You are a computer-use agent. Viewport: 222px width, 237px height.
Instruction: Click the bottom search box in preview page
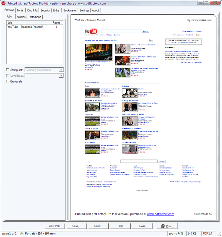(139, 161)
